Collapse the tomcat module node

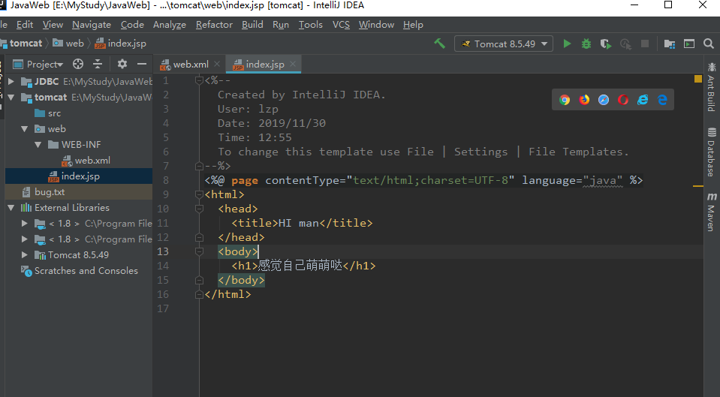click(11, 98)
